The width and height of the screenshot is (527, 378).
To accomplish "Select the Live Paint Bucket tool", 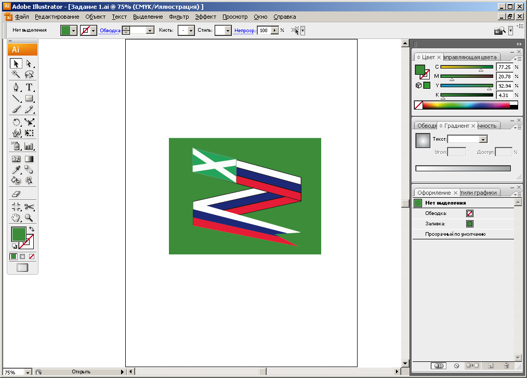I will pos(16,181).
